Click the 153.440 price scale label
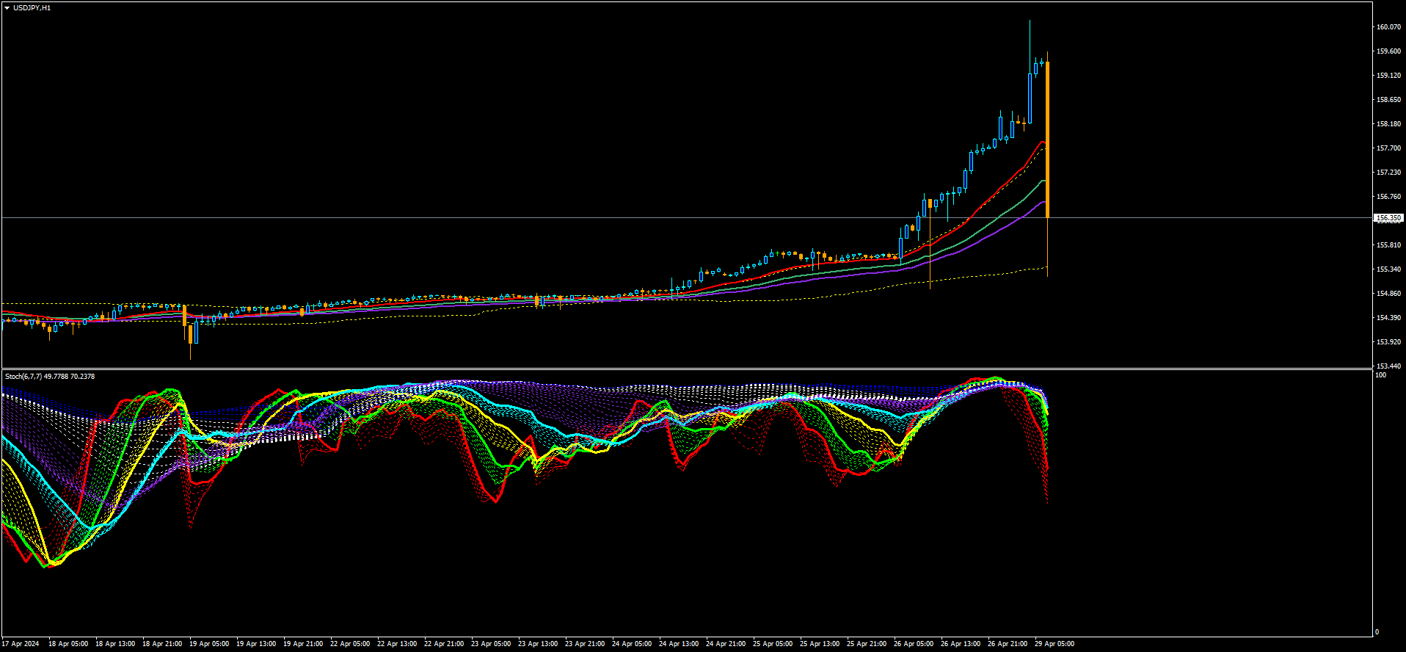 pyautogui.click(x=1388, y=366)
